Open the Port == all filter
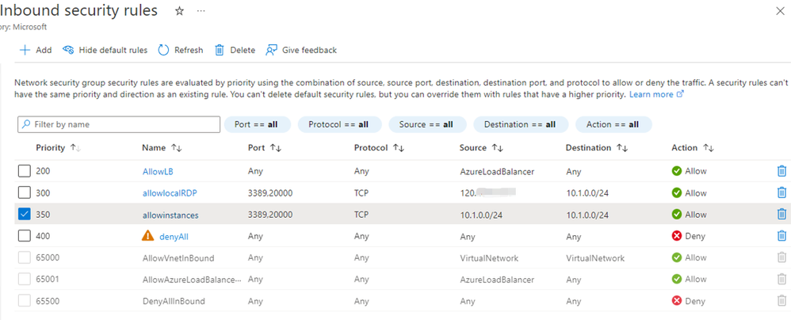 tap(258, 124)
